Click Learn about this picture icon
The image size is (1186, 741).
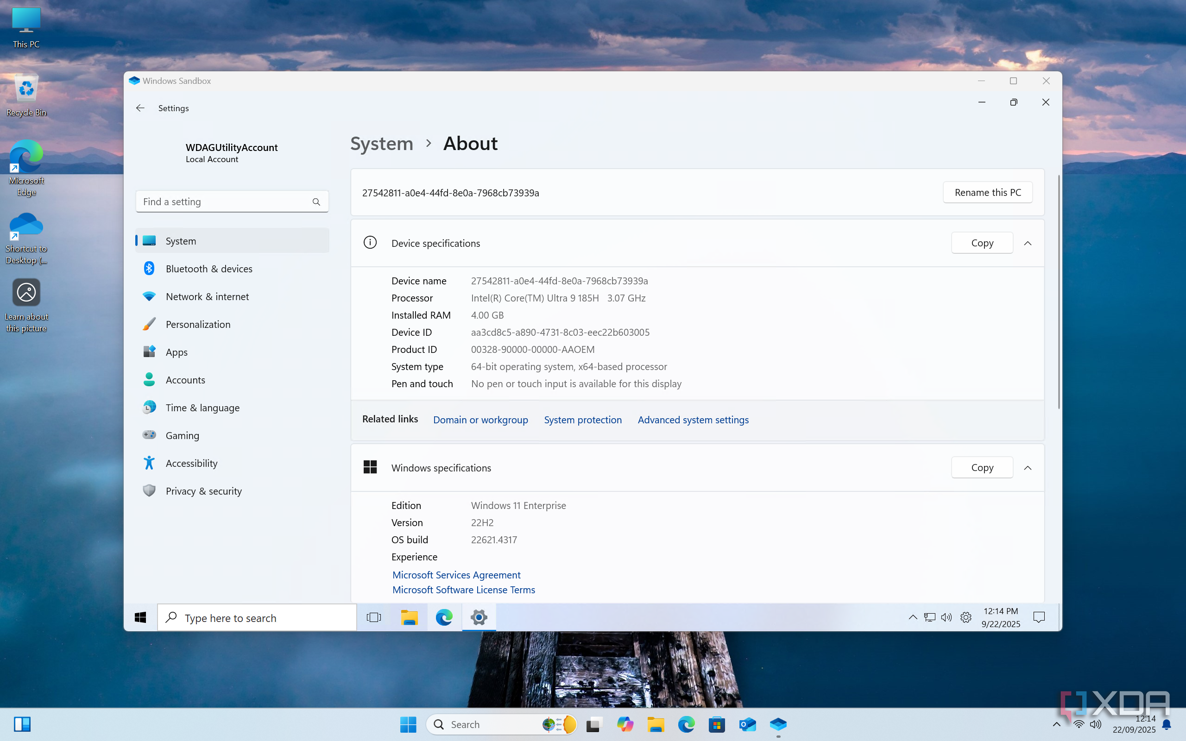26,306
